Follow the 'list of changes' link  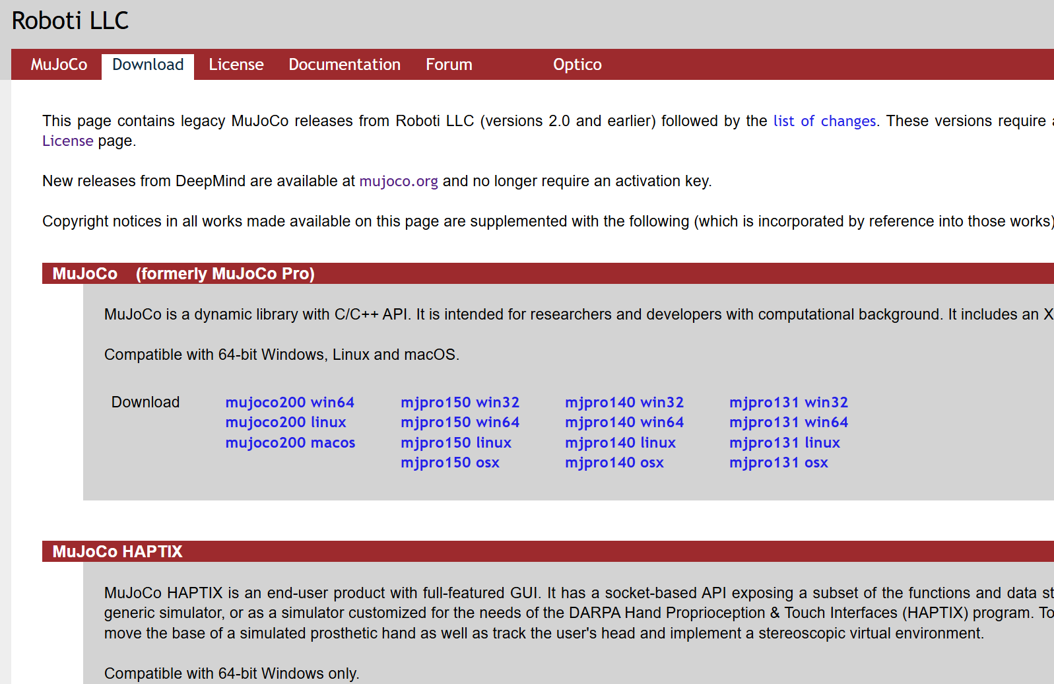pyautogui.click(x=824, y=121)
